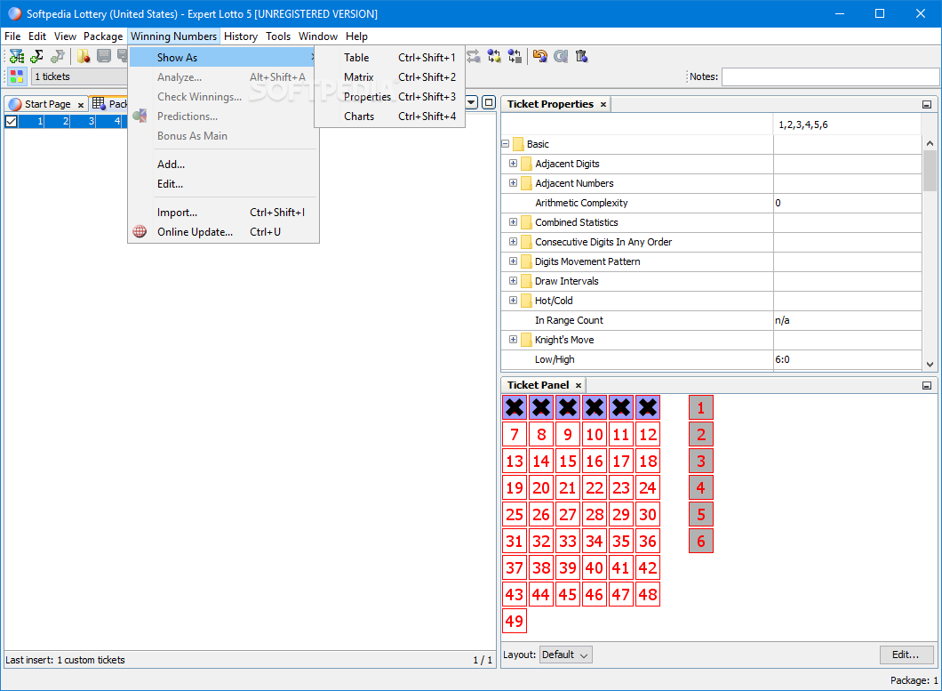The width and height of the screenshot is (942, 691).
Task: Click the colored squares icon beside ticket count
Action: tap(17, 76)
